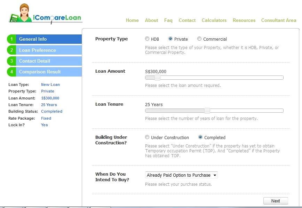Click the Private summary value
Viewport: 302px width, 208px height.
(x=48, y=91)
